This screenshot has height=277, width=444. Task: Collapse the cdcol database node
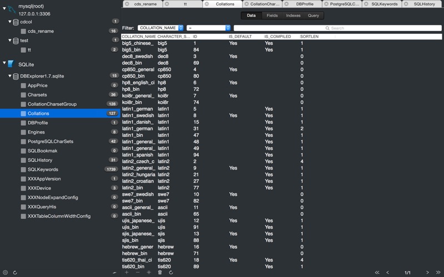click(x=10, y=22)
